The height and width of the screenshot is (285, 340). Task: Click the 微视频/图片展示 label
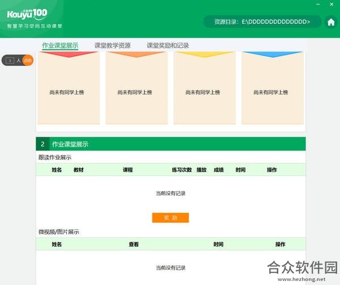(x=59, y=232)
